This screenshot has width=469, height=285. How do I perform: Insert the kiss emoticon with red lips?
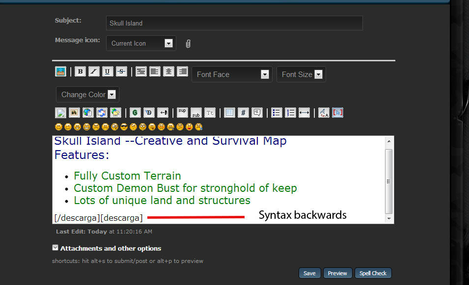click(189, 127)
